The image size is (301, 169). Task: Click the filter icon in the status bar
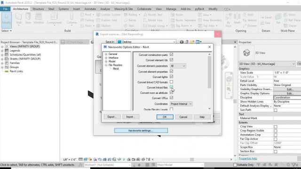coord(293,165)
